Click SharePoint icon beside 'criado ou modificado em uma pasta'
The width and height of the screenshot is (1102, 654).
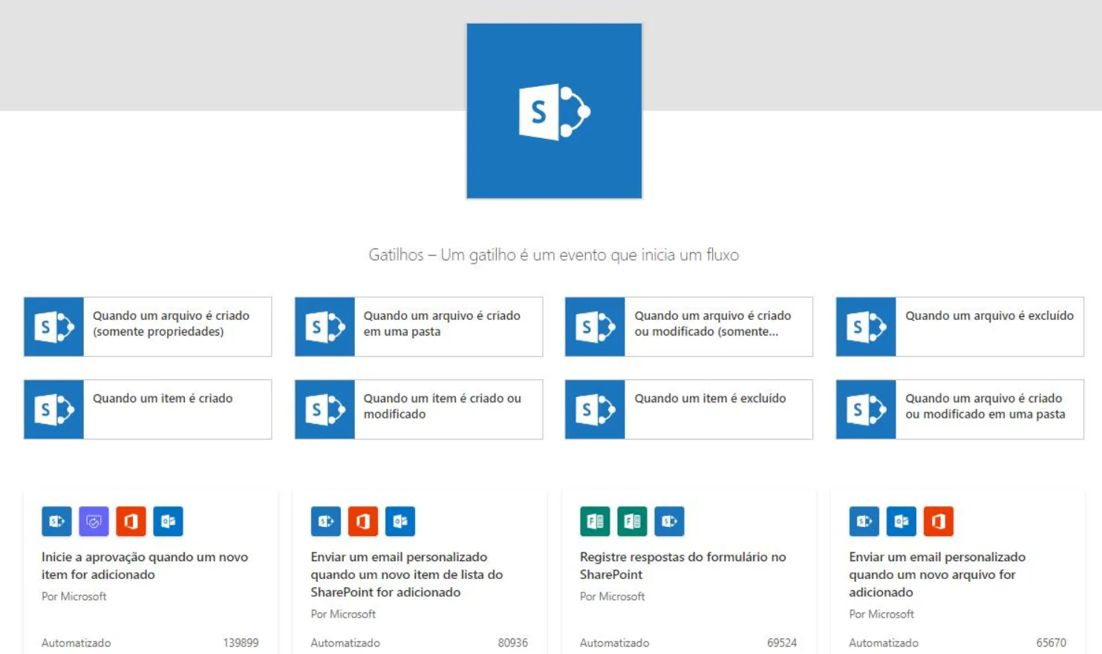[866, 409]
